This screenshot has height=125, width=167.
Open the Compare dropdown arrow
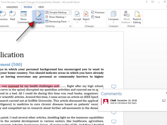[x=113, y=22]
